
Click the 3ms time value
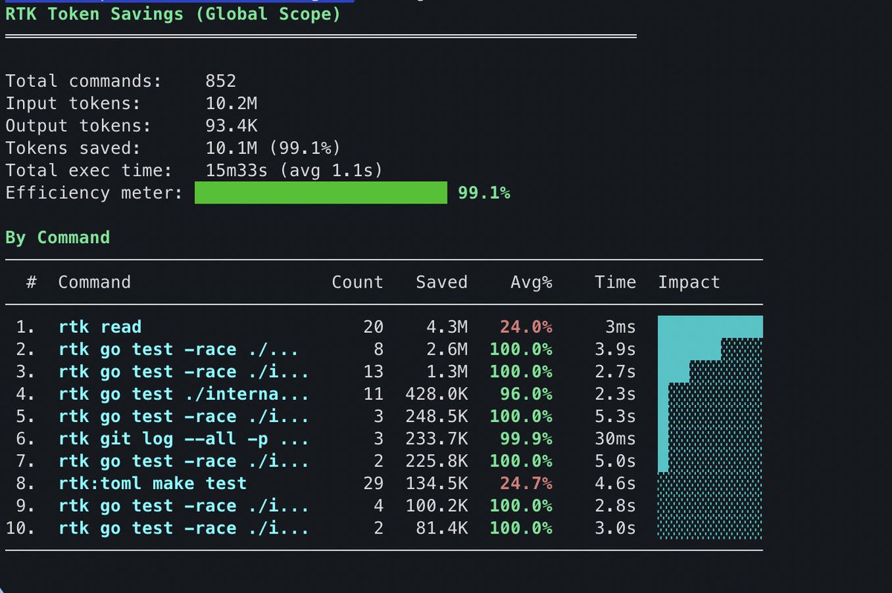coord(621,327)
